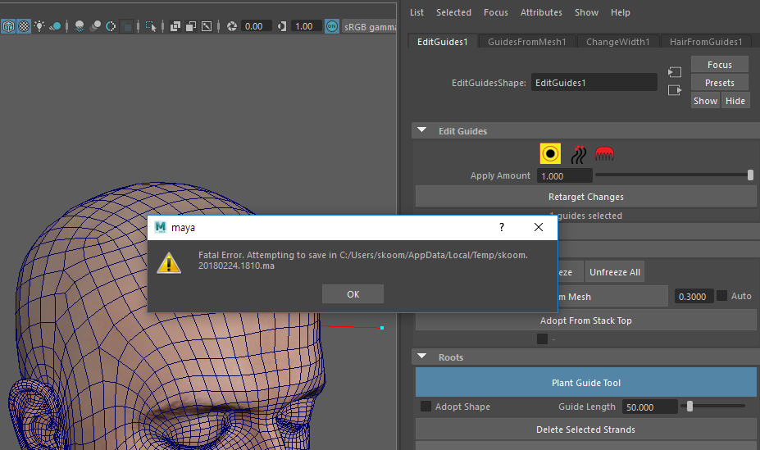Choose the red brush comb icon
760x450 pixels.
[605, 153]
